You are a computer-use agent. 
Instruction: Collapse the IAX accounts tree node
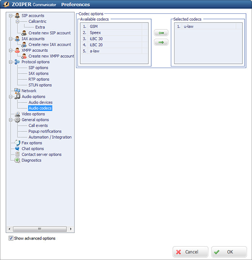[x=11, y=39]
